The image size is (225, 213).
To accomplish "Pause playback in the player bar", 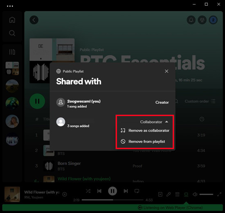I will tap(112, 191).
